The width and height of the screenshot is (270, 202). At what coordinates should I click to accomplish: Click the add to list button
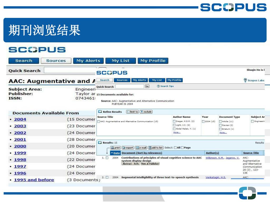point(156,148)
